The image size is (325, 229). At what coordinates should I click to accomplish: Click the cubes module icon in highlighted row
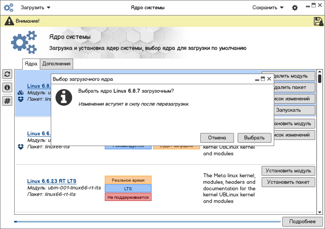[x=21, y=93]
